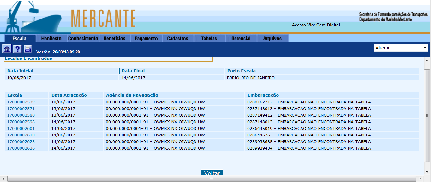Click the Escala tab
Image resolution: width=431 pixels, height=182 pixels.
click(19, 38)
